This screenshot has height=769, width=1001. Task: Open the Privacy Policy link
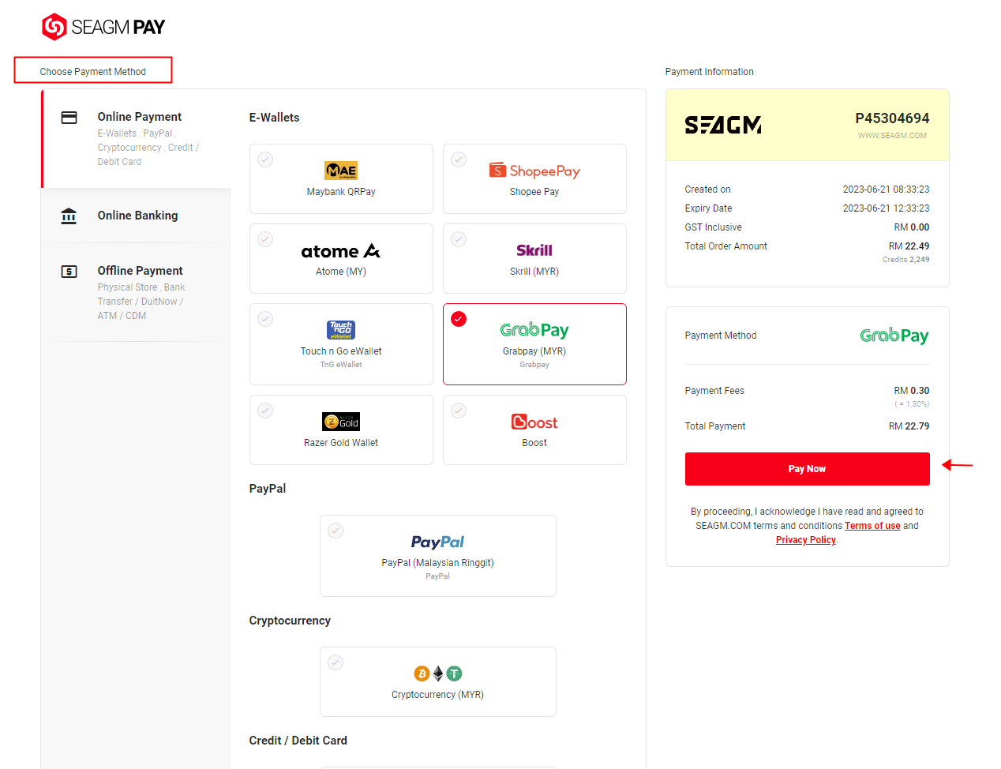pos(805,540)
